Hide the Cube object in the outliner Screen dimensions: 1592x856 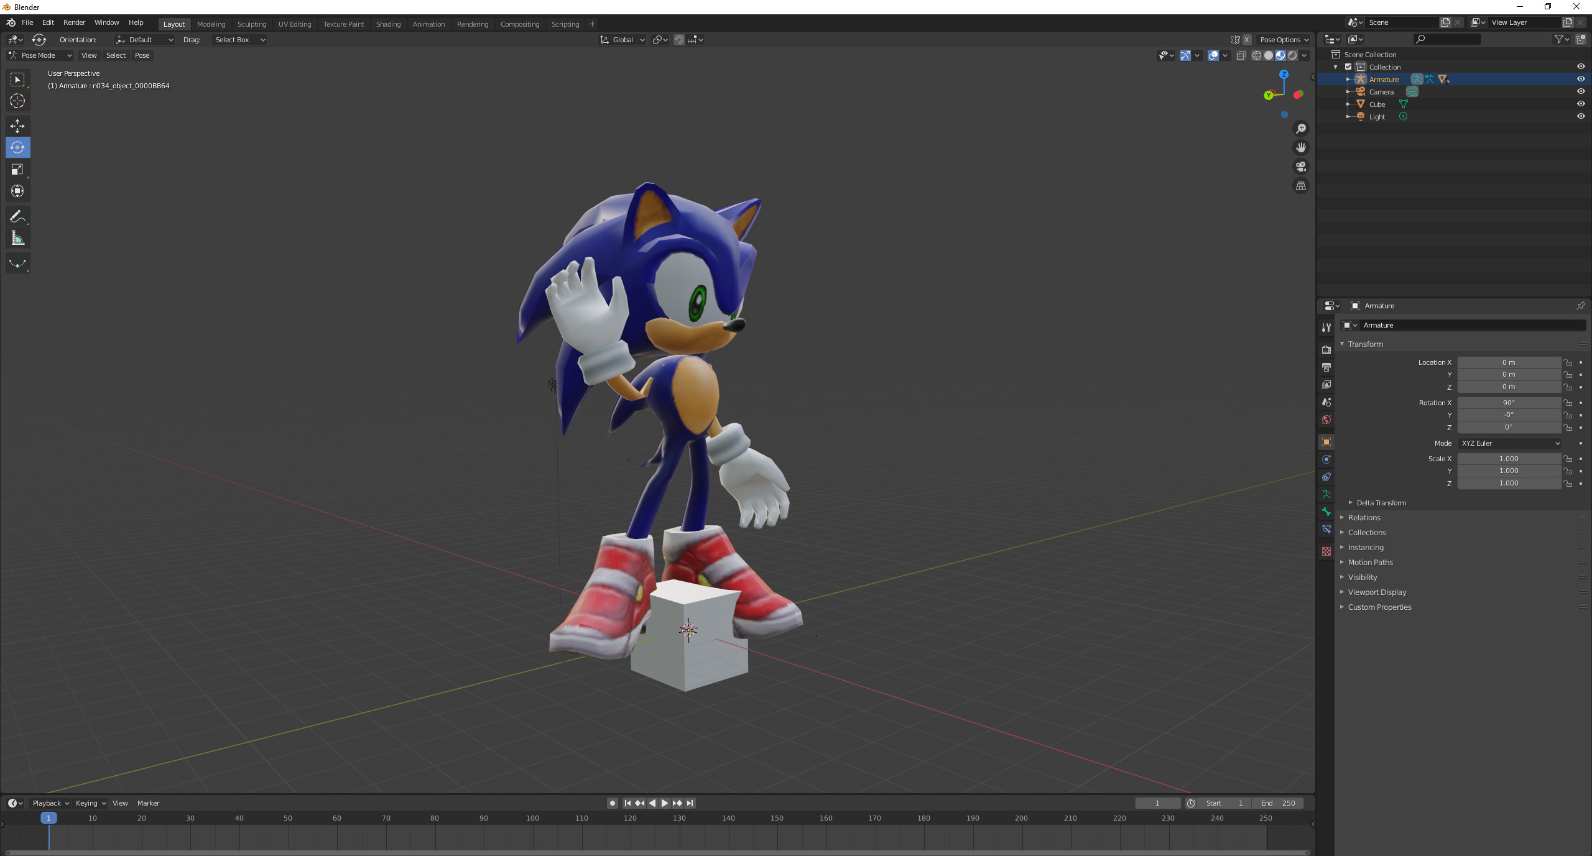(1580, 104)
